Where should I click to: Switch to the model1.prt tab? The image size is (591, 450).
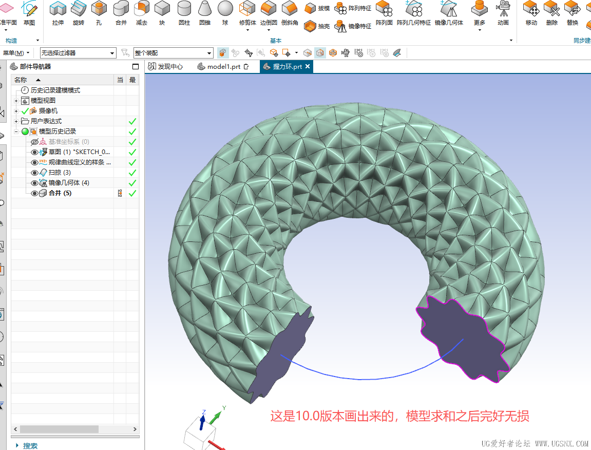click(x=223, y=67)
